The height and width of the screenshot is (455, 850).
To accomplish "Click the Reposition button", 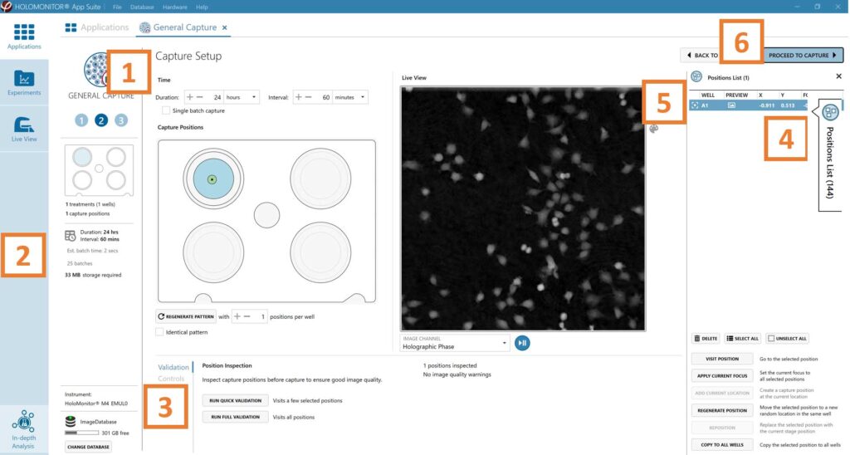I will [722, 428].
